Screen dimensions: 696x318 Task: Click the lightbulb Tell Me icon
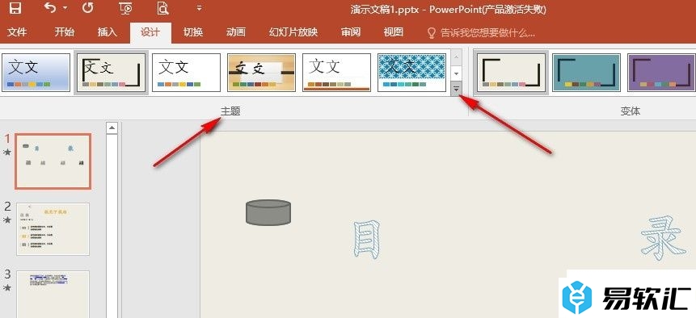coord(431,33)
